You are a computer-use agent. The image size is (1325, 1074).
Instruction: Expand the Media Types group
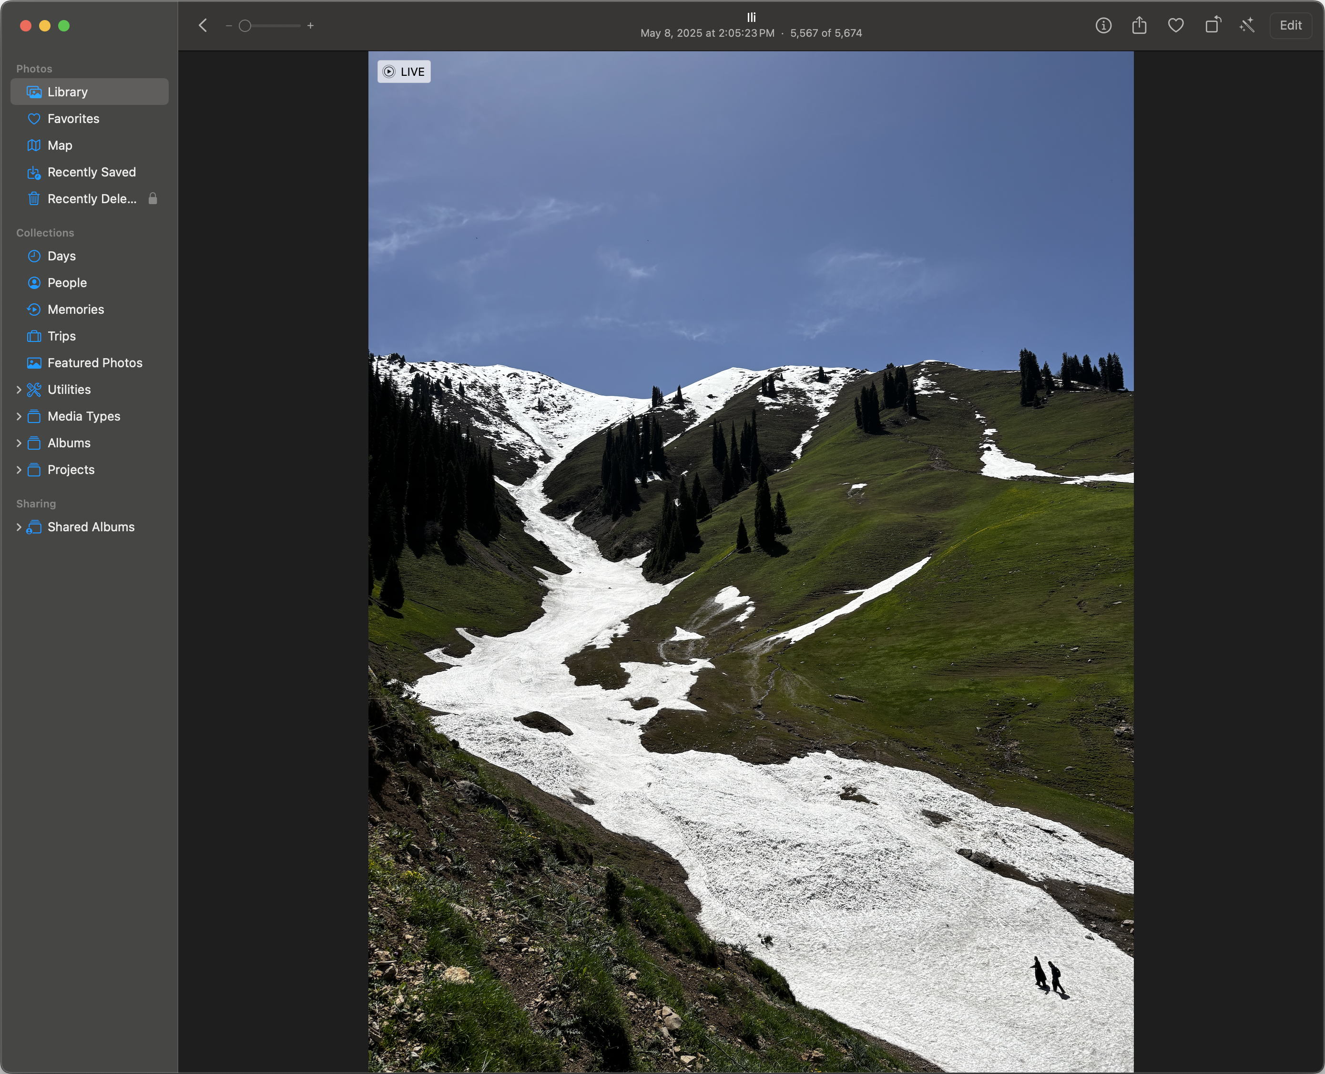click(19, 416)
